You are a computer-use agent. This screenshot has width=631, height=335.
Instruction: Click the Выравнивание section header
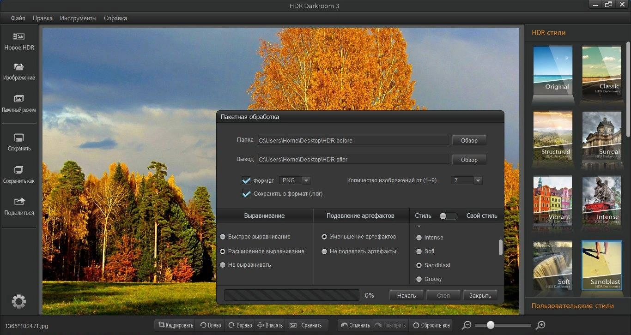pos(264,215)
